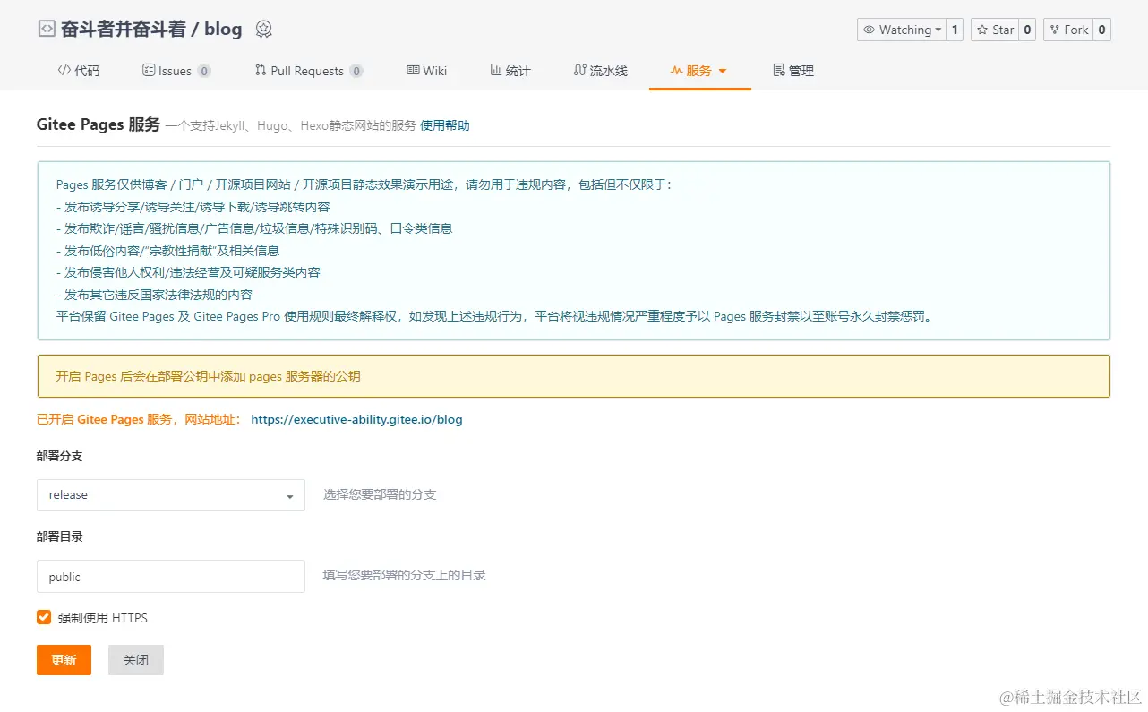Click the star icon in the Star button

pos(981,30)
